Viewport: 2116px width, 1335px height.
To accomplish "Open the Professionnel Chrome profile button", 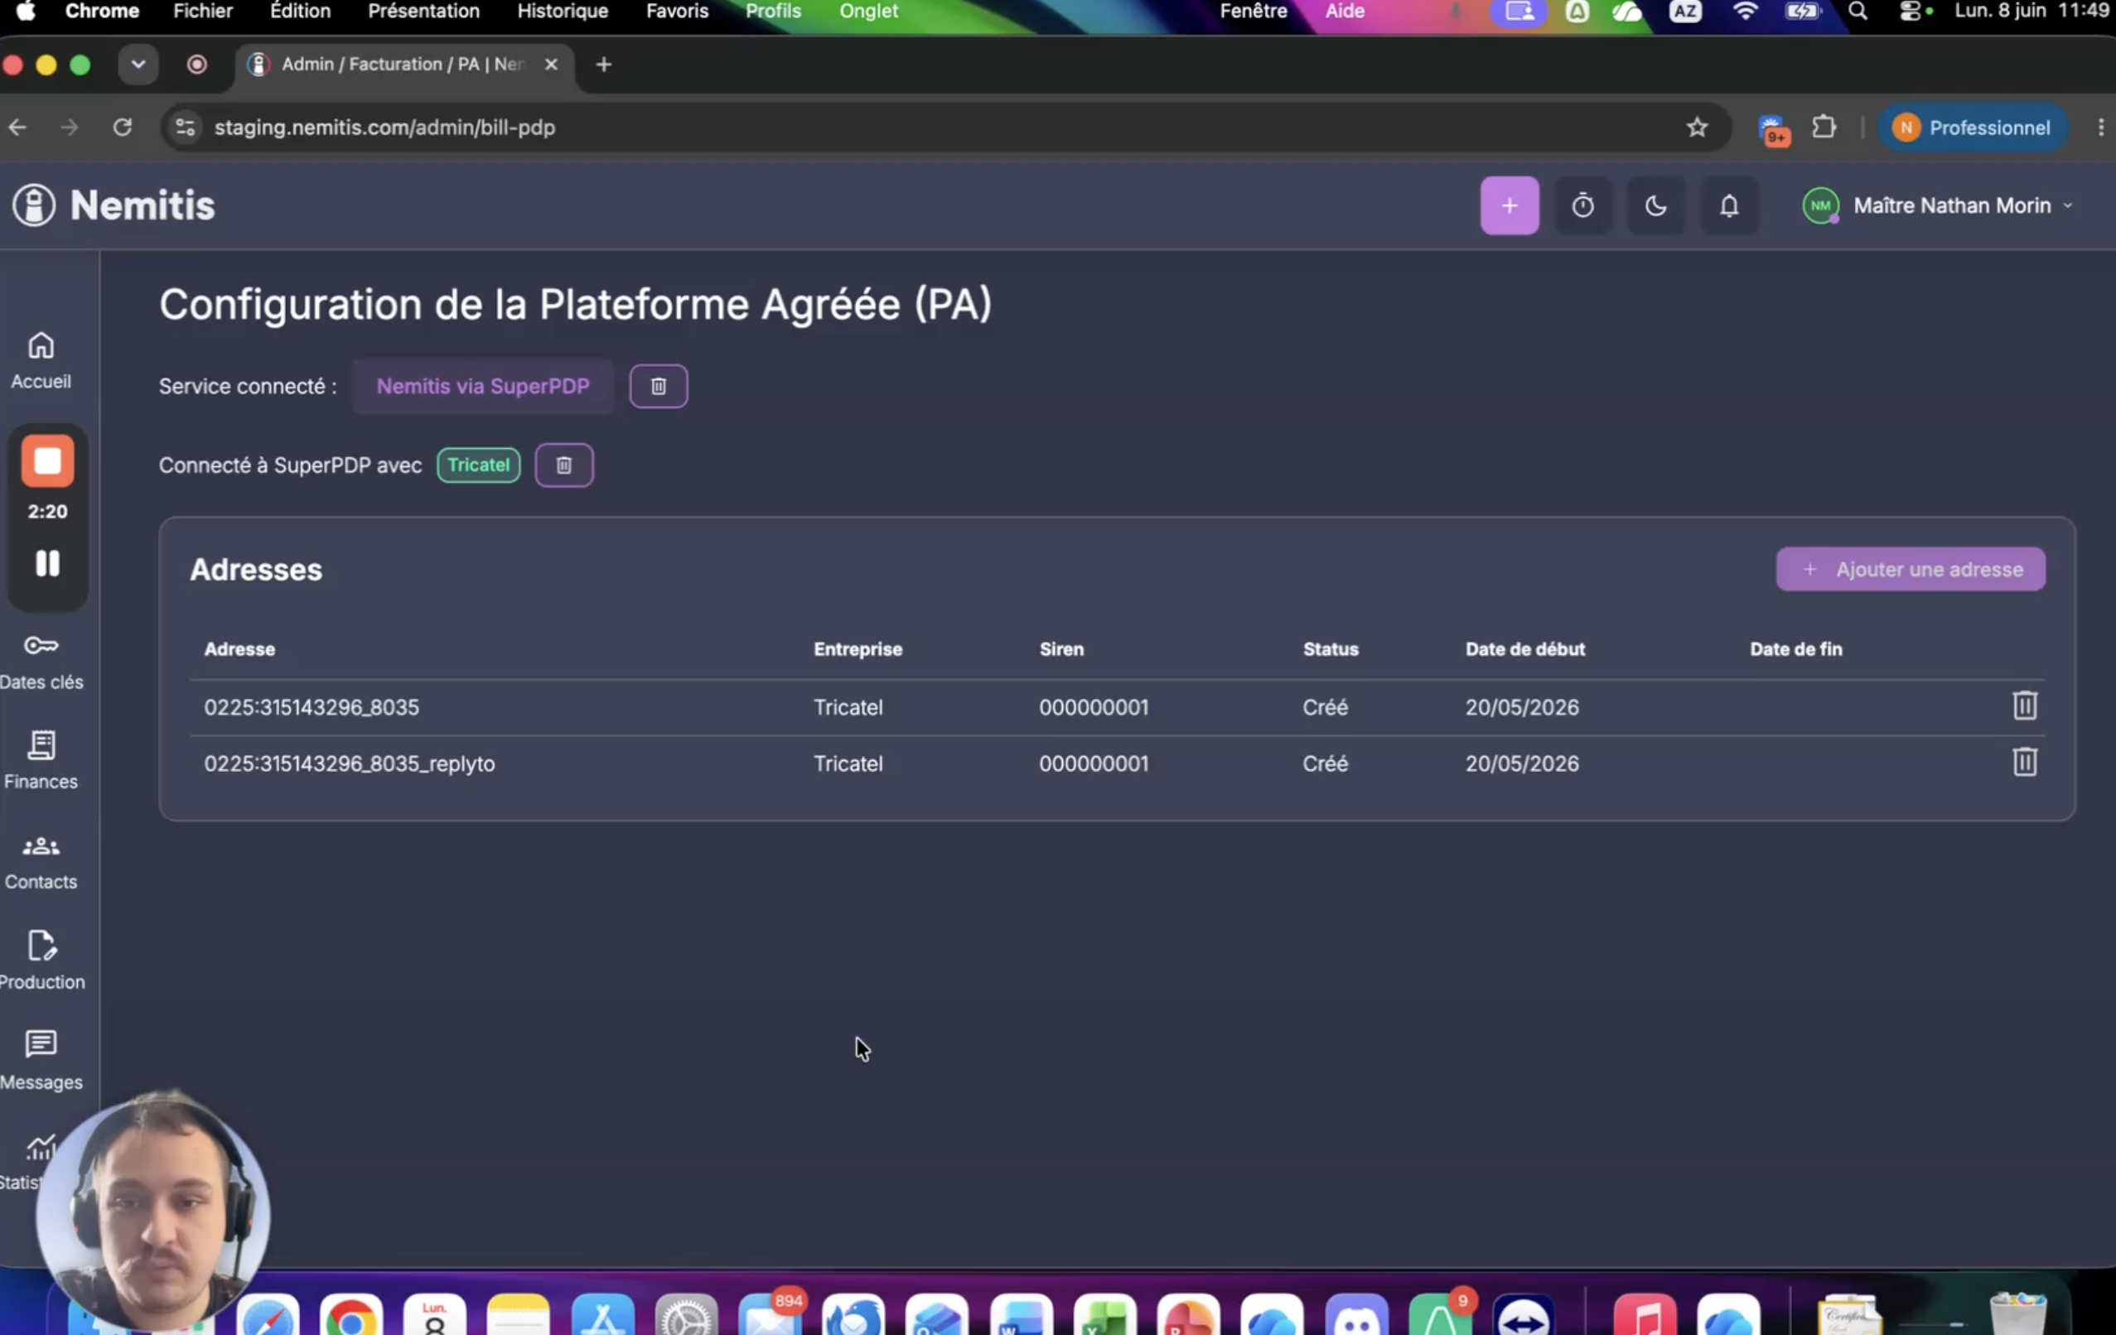I will [x=1972, y=128].
